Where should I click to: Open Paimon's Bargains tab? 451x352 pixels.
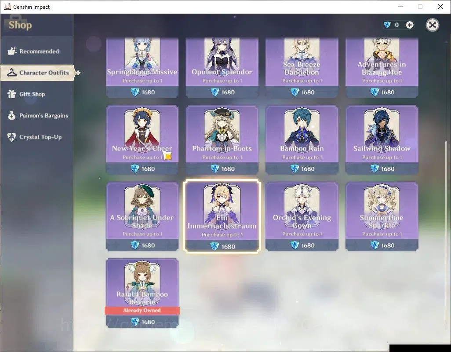(37, 116)
